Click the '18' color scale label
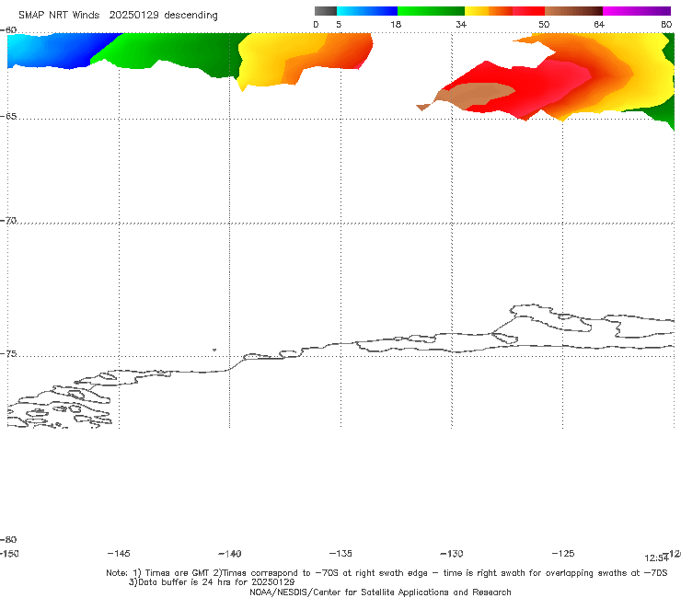This screenshot has height=598, width=681. (396, 24)
